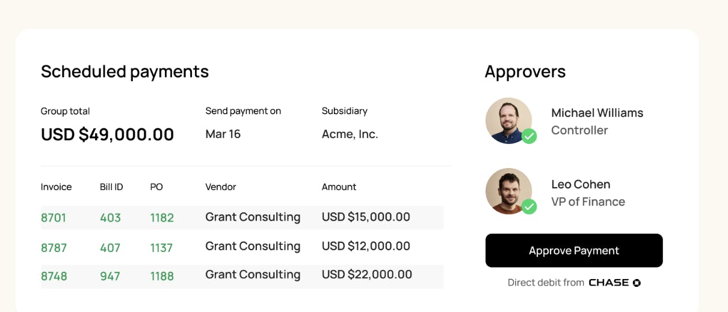The width and height of the screenshot is (728, 312).
Task: Open purchase order 1137
Action: [161, 248]
